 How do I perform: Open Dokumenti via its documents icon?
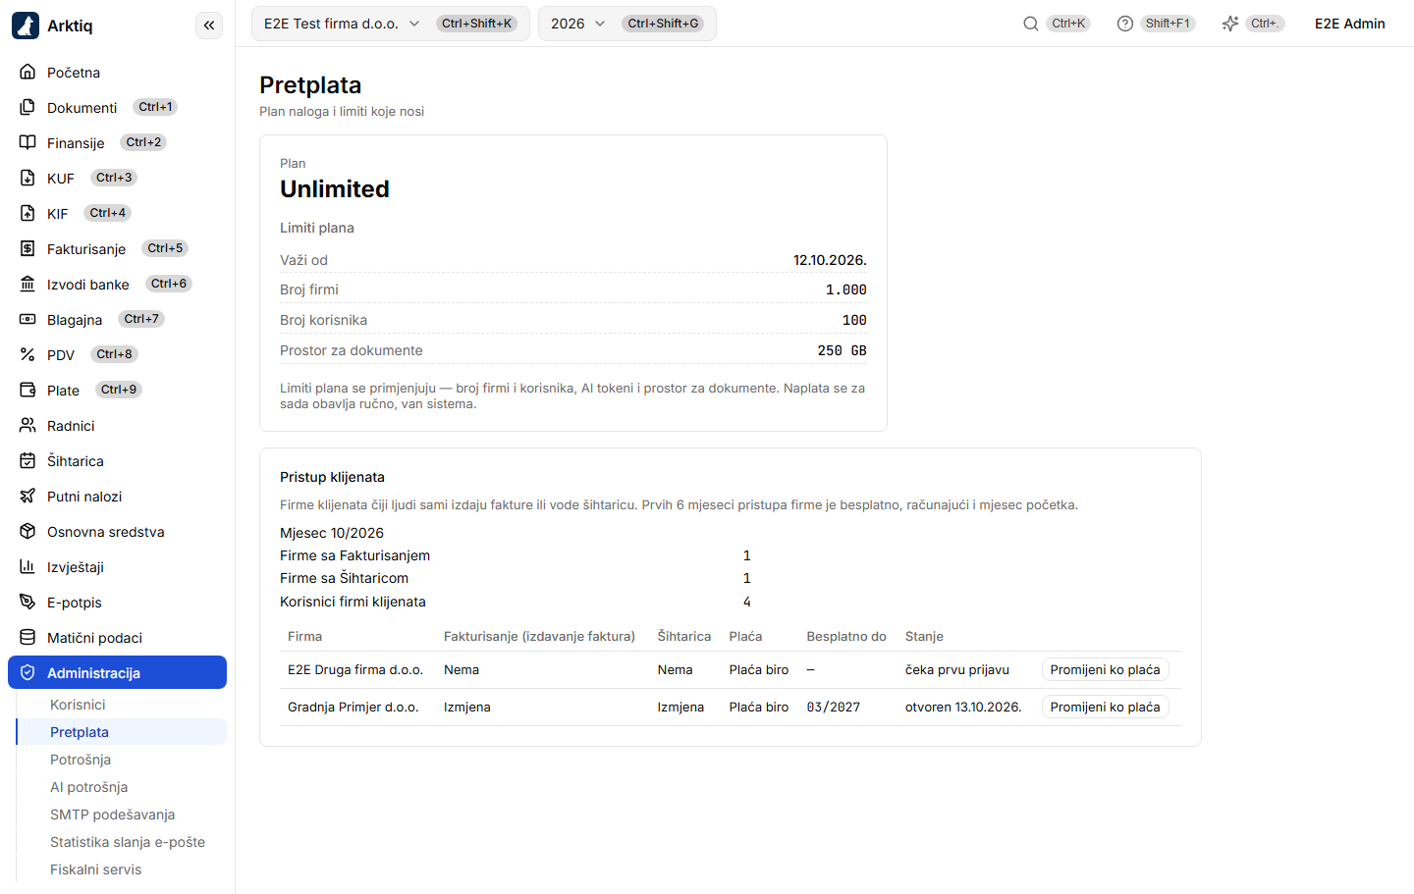point(27,108)
